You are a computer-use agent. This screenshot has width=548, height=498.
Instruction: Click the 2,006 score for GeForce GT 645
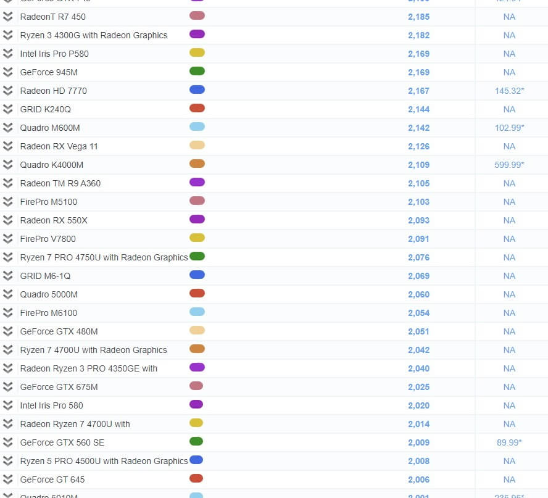(x=418, y=480)
